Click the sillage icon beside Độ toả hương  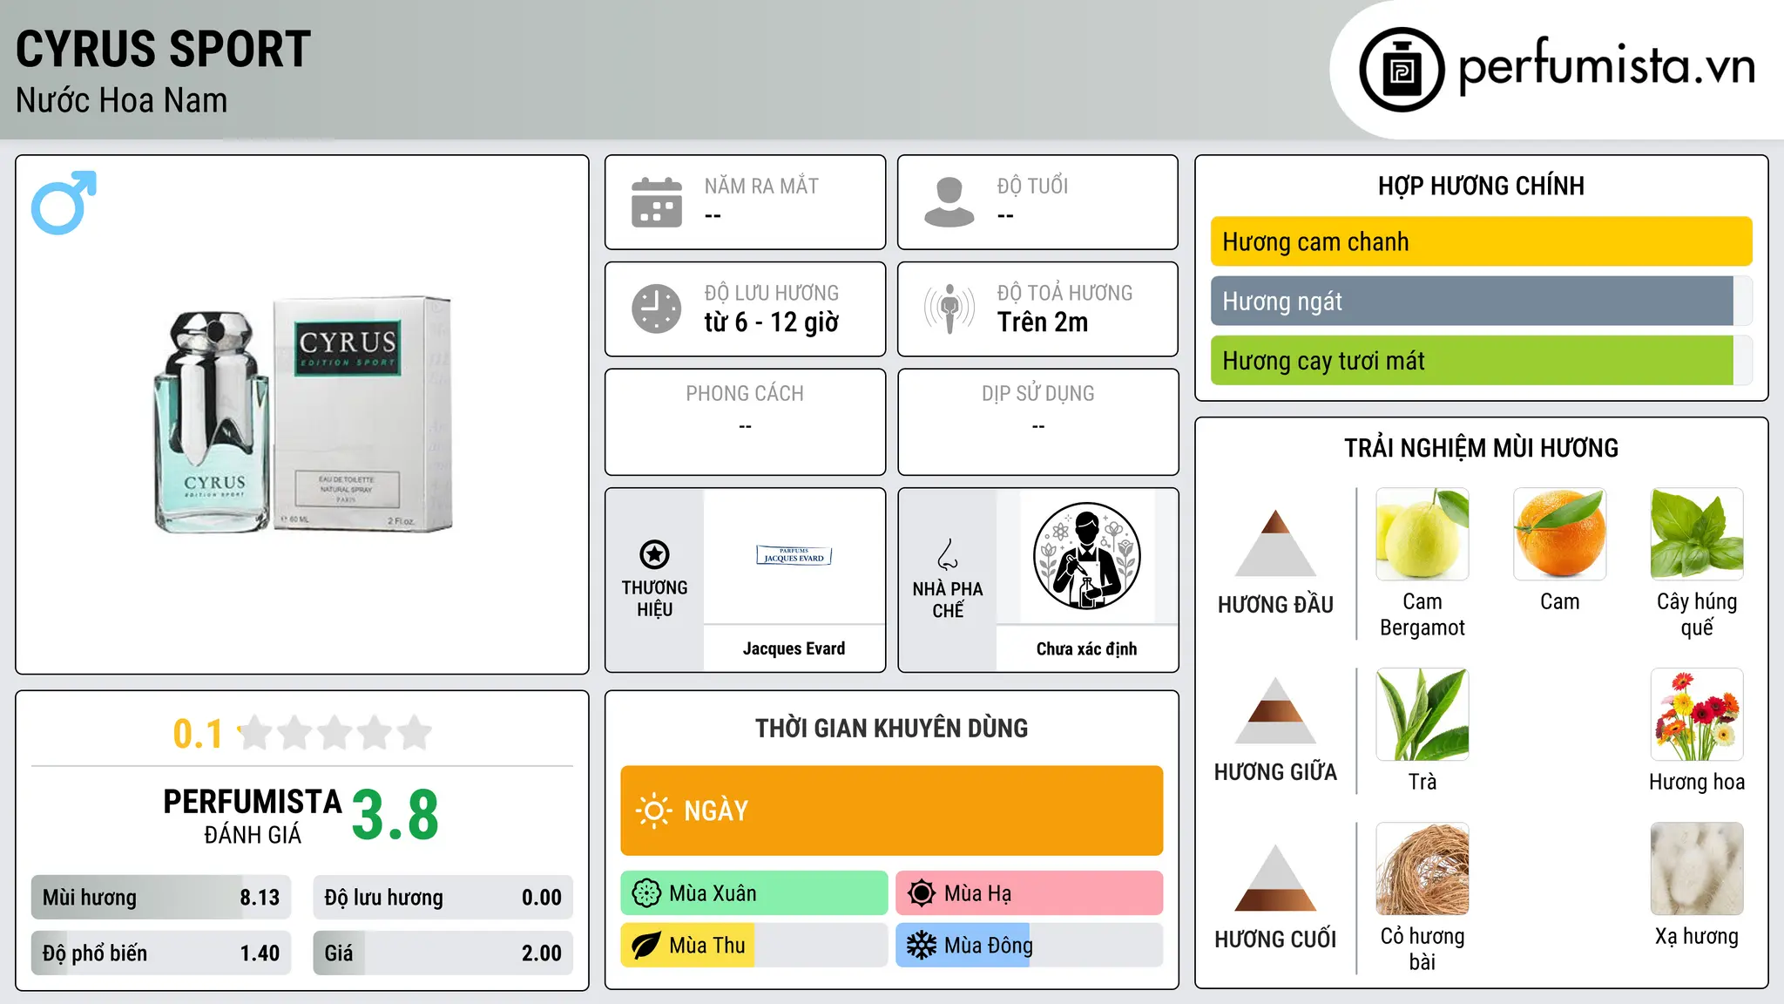(949, 309)
